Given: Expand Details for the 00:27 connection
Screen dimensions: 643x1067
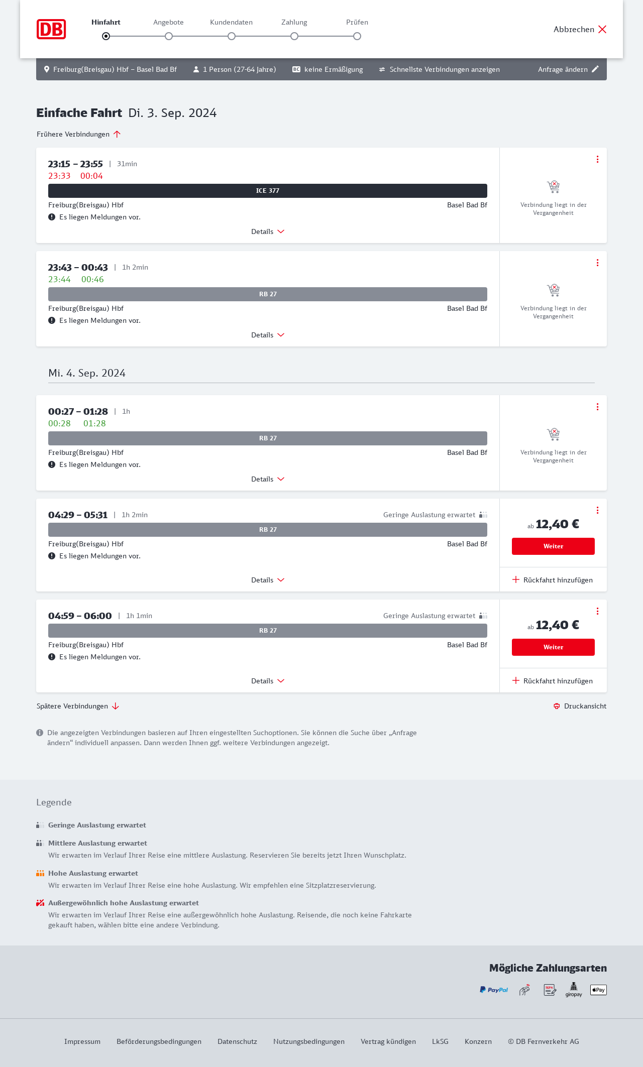Looking at the screenshot, I should [268, 479].
